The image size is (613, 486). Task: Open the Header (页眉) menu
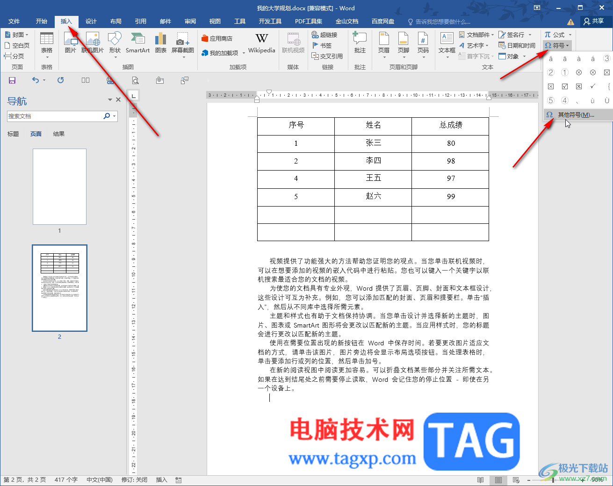384,45
